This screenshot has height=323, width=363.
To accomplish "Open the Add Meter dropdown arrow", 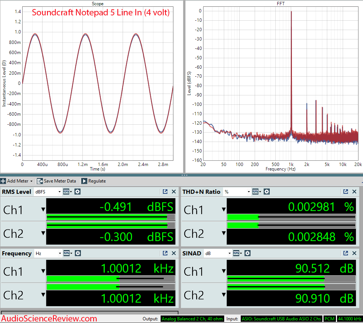I will pos(32,181).
